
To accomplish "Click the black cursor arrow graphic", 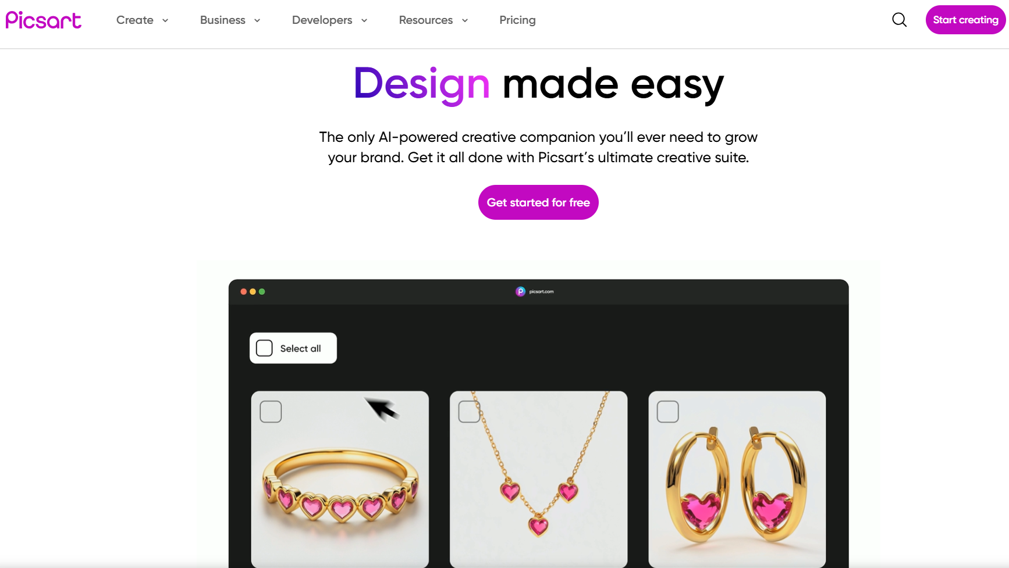I will 382,408.
